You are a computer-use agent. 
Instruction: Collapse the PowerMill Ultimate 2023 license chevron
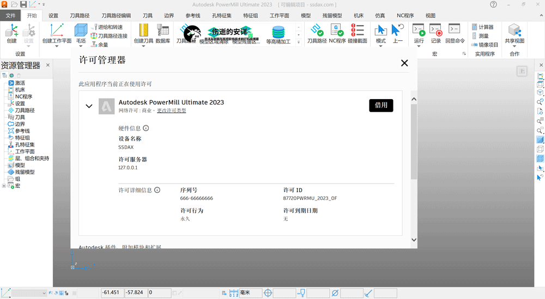pos(89,106)
